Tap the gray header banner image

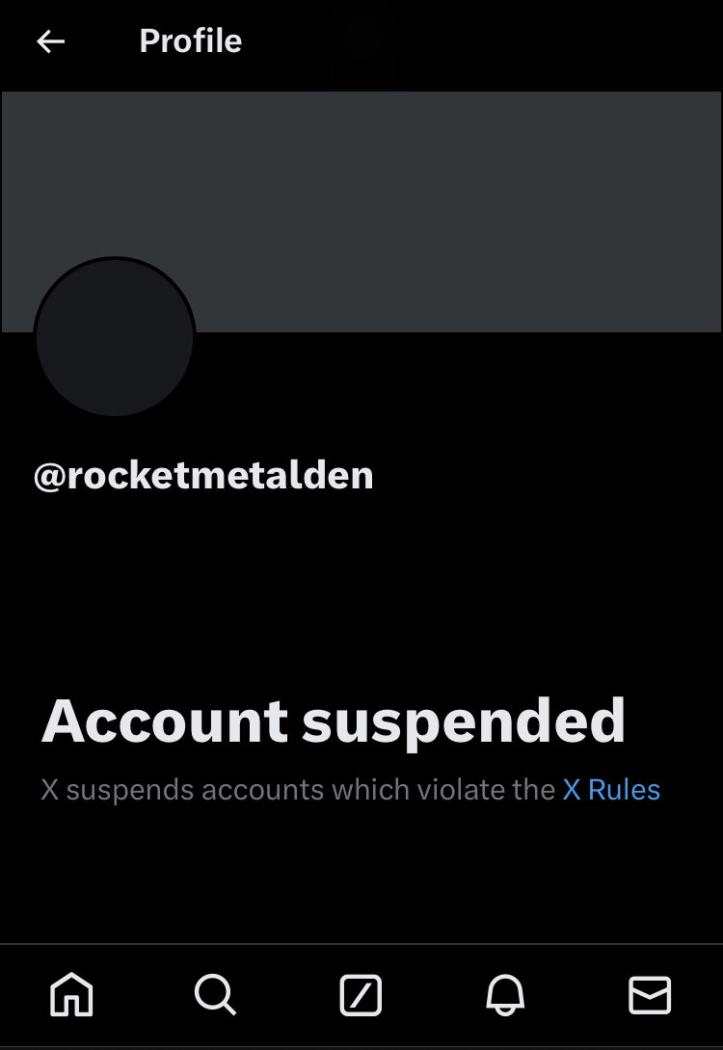click(361, 212)
